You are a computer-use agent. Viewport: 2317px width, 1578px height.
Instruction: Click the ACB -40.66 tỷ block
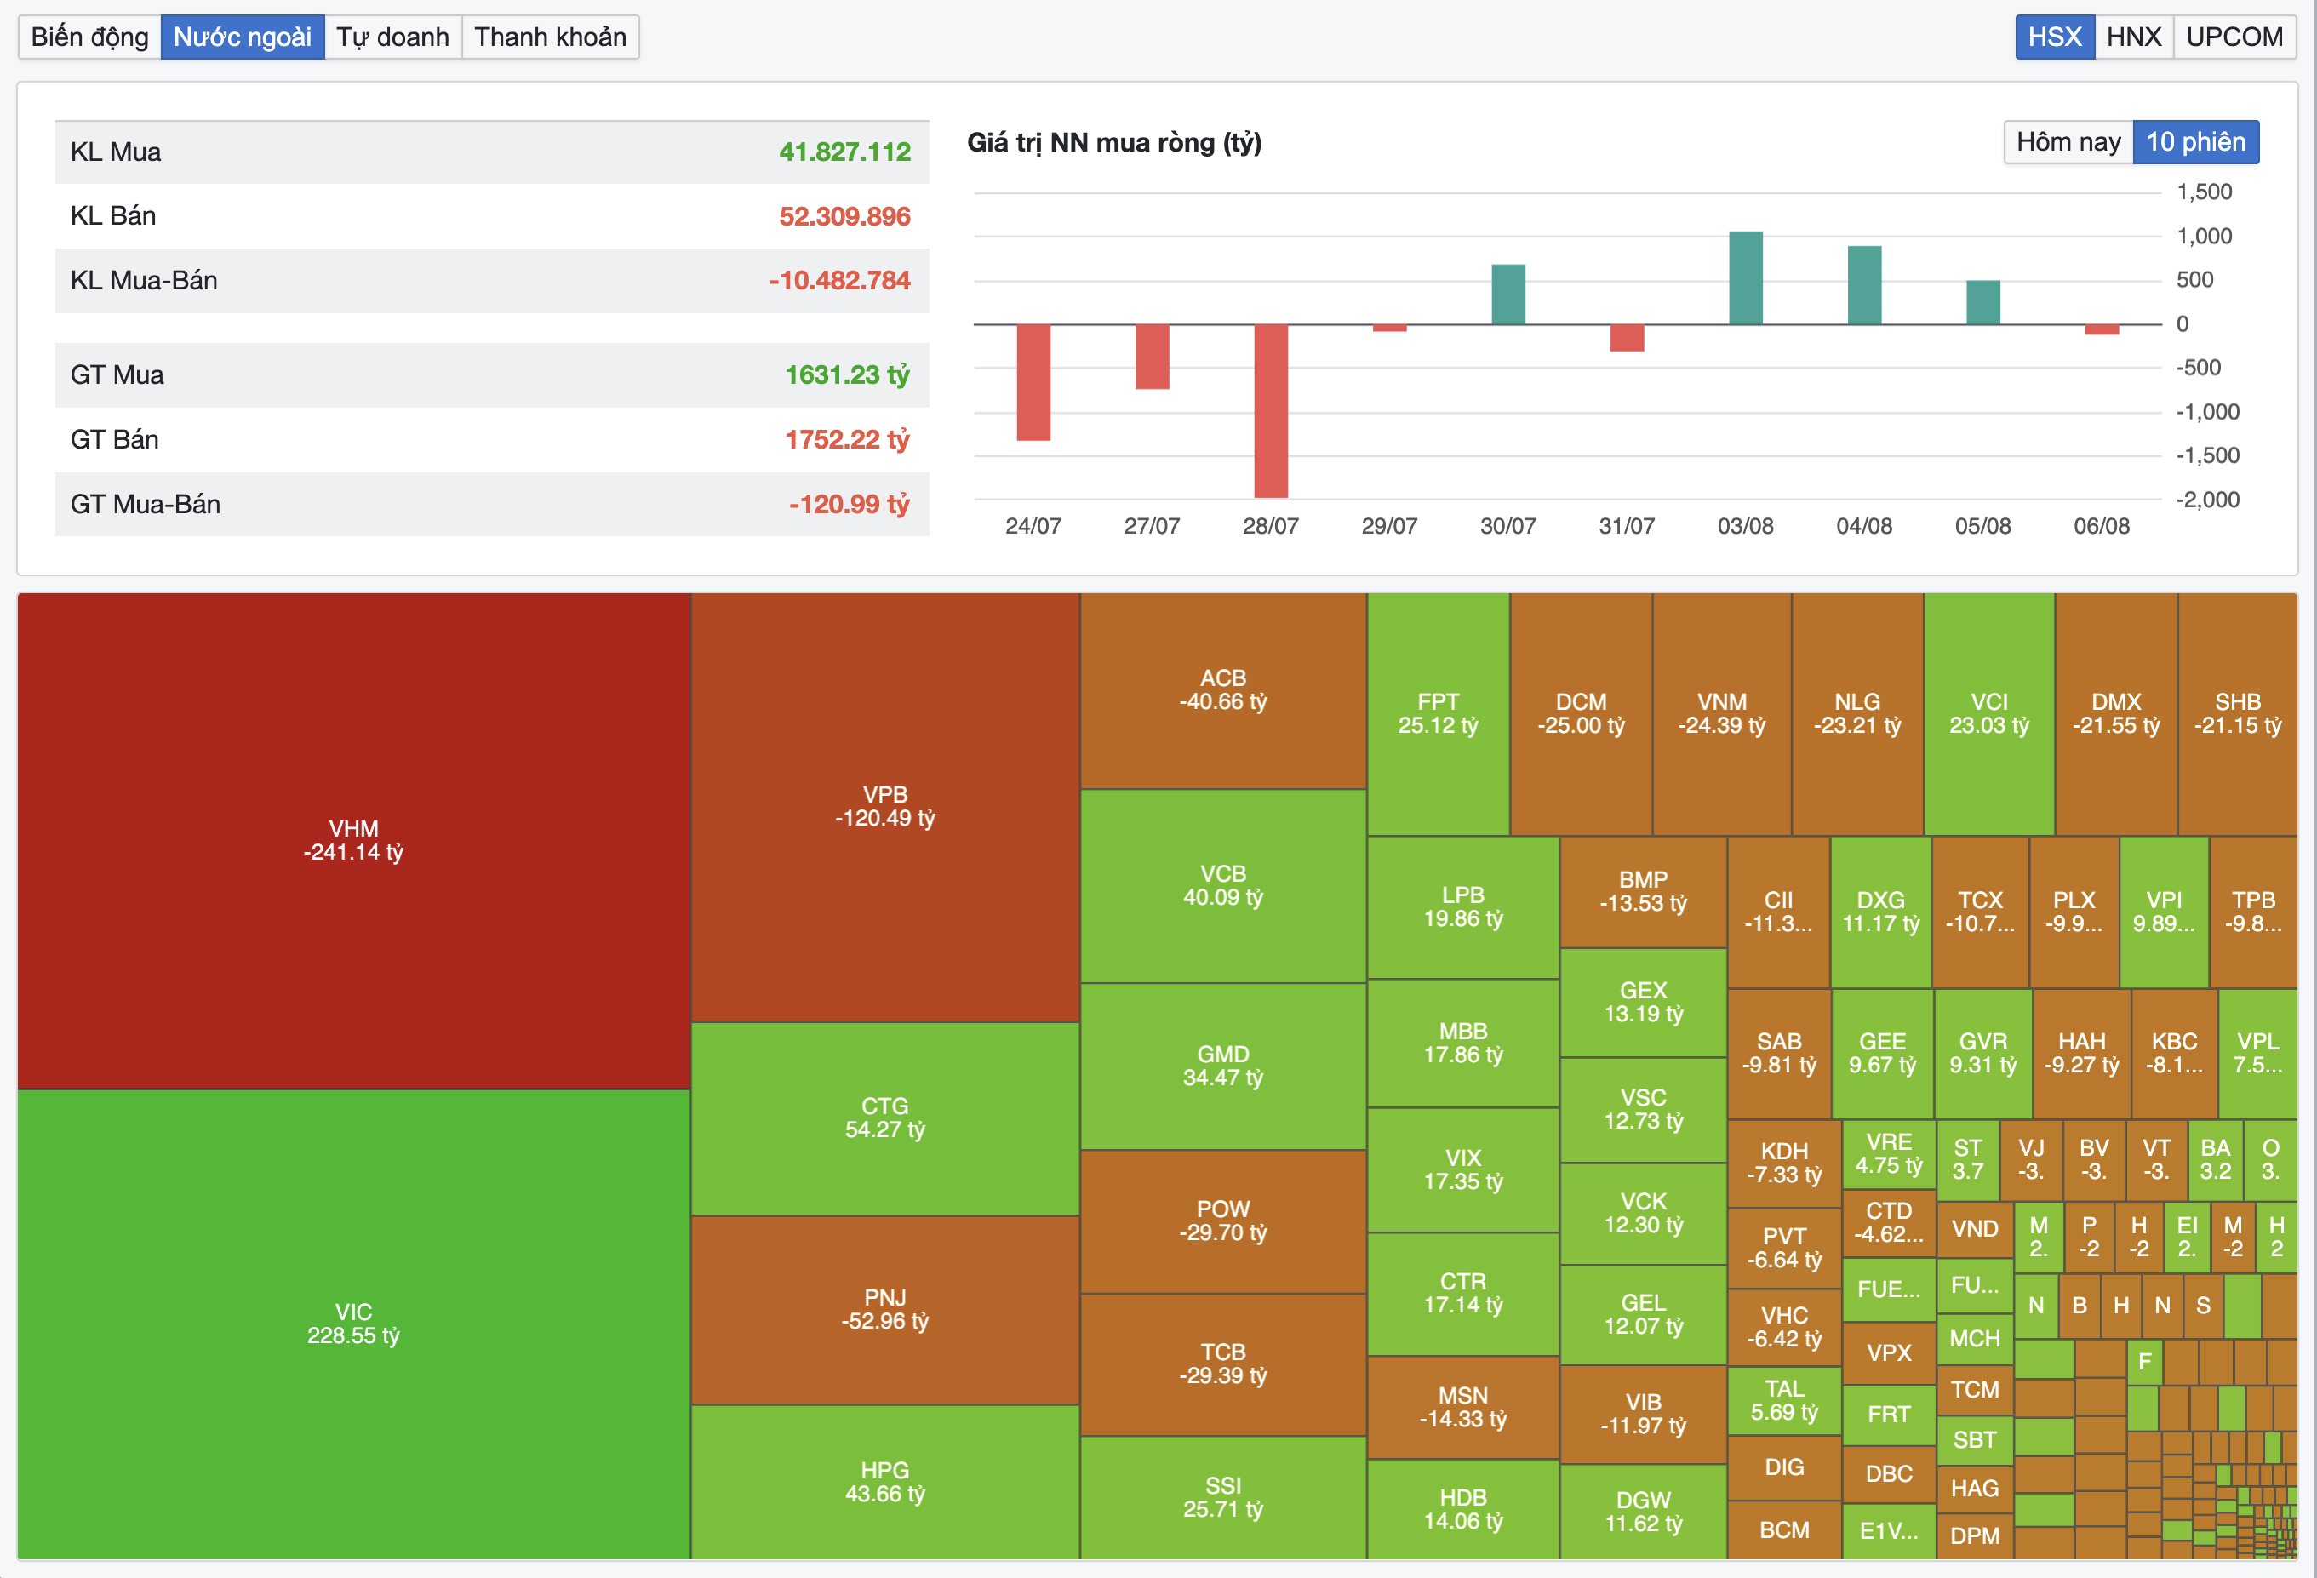(x=1223, y=691)
